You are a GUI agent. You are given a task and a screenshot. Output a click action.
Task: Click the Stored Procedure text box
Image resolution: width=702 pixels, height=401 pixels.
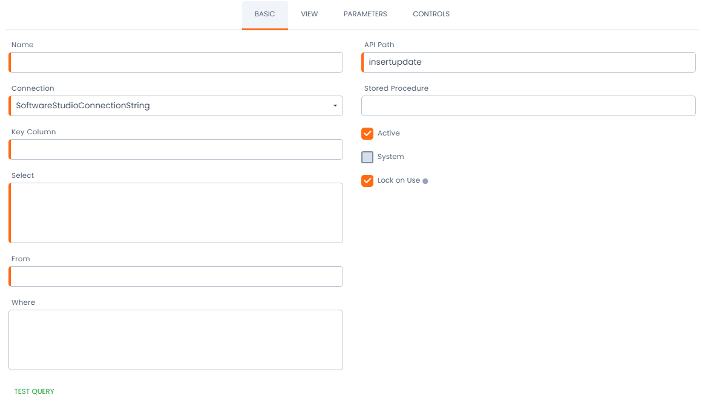528,106
